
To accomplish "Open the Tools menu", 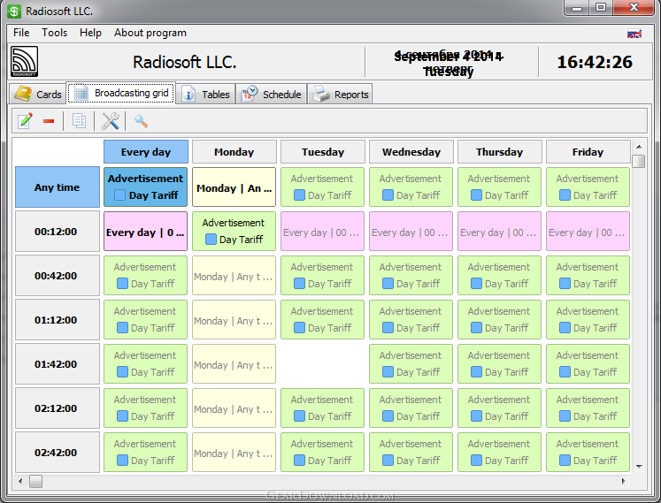I will point(54,33).
